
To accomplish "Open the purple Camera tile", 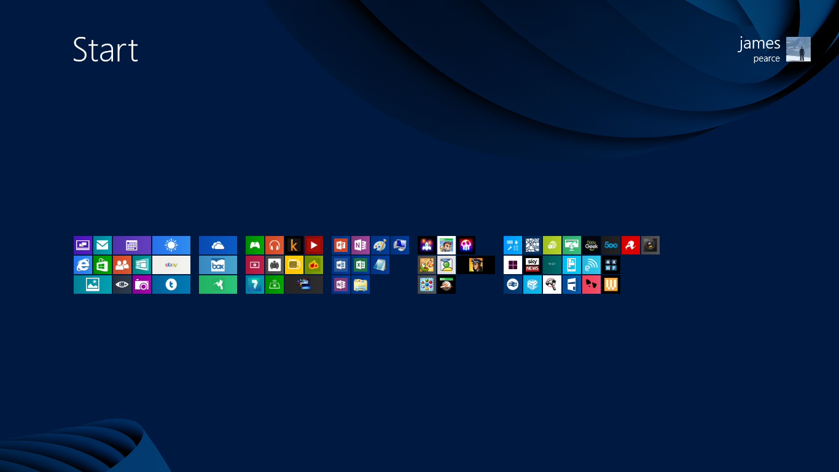I will (142, 285).
